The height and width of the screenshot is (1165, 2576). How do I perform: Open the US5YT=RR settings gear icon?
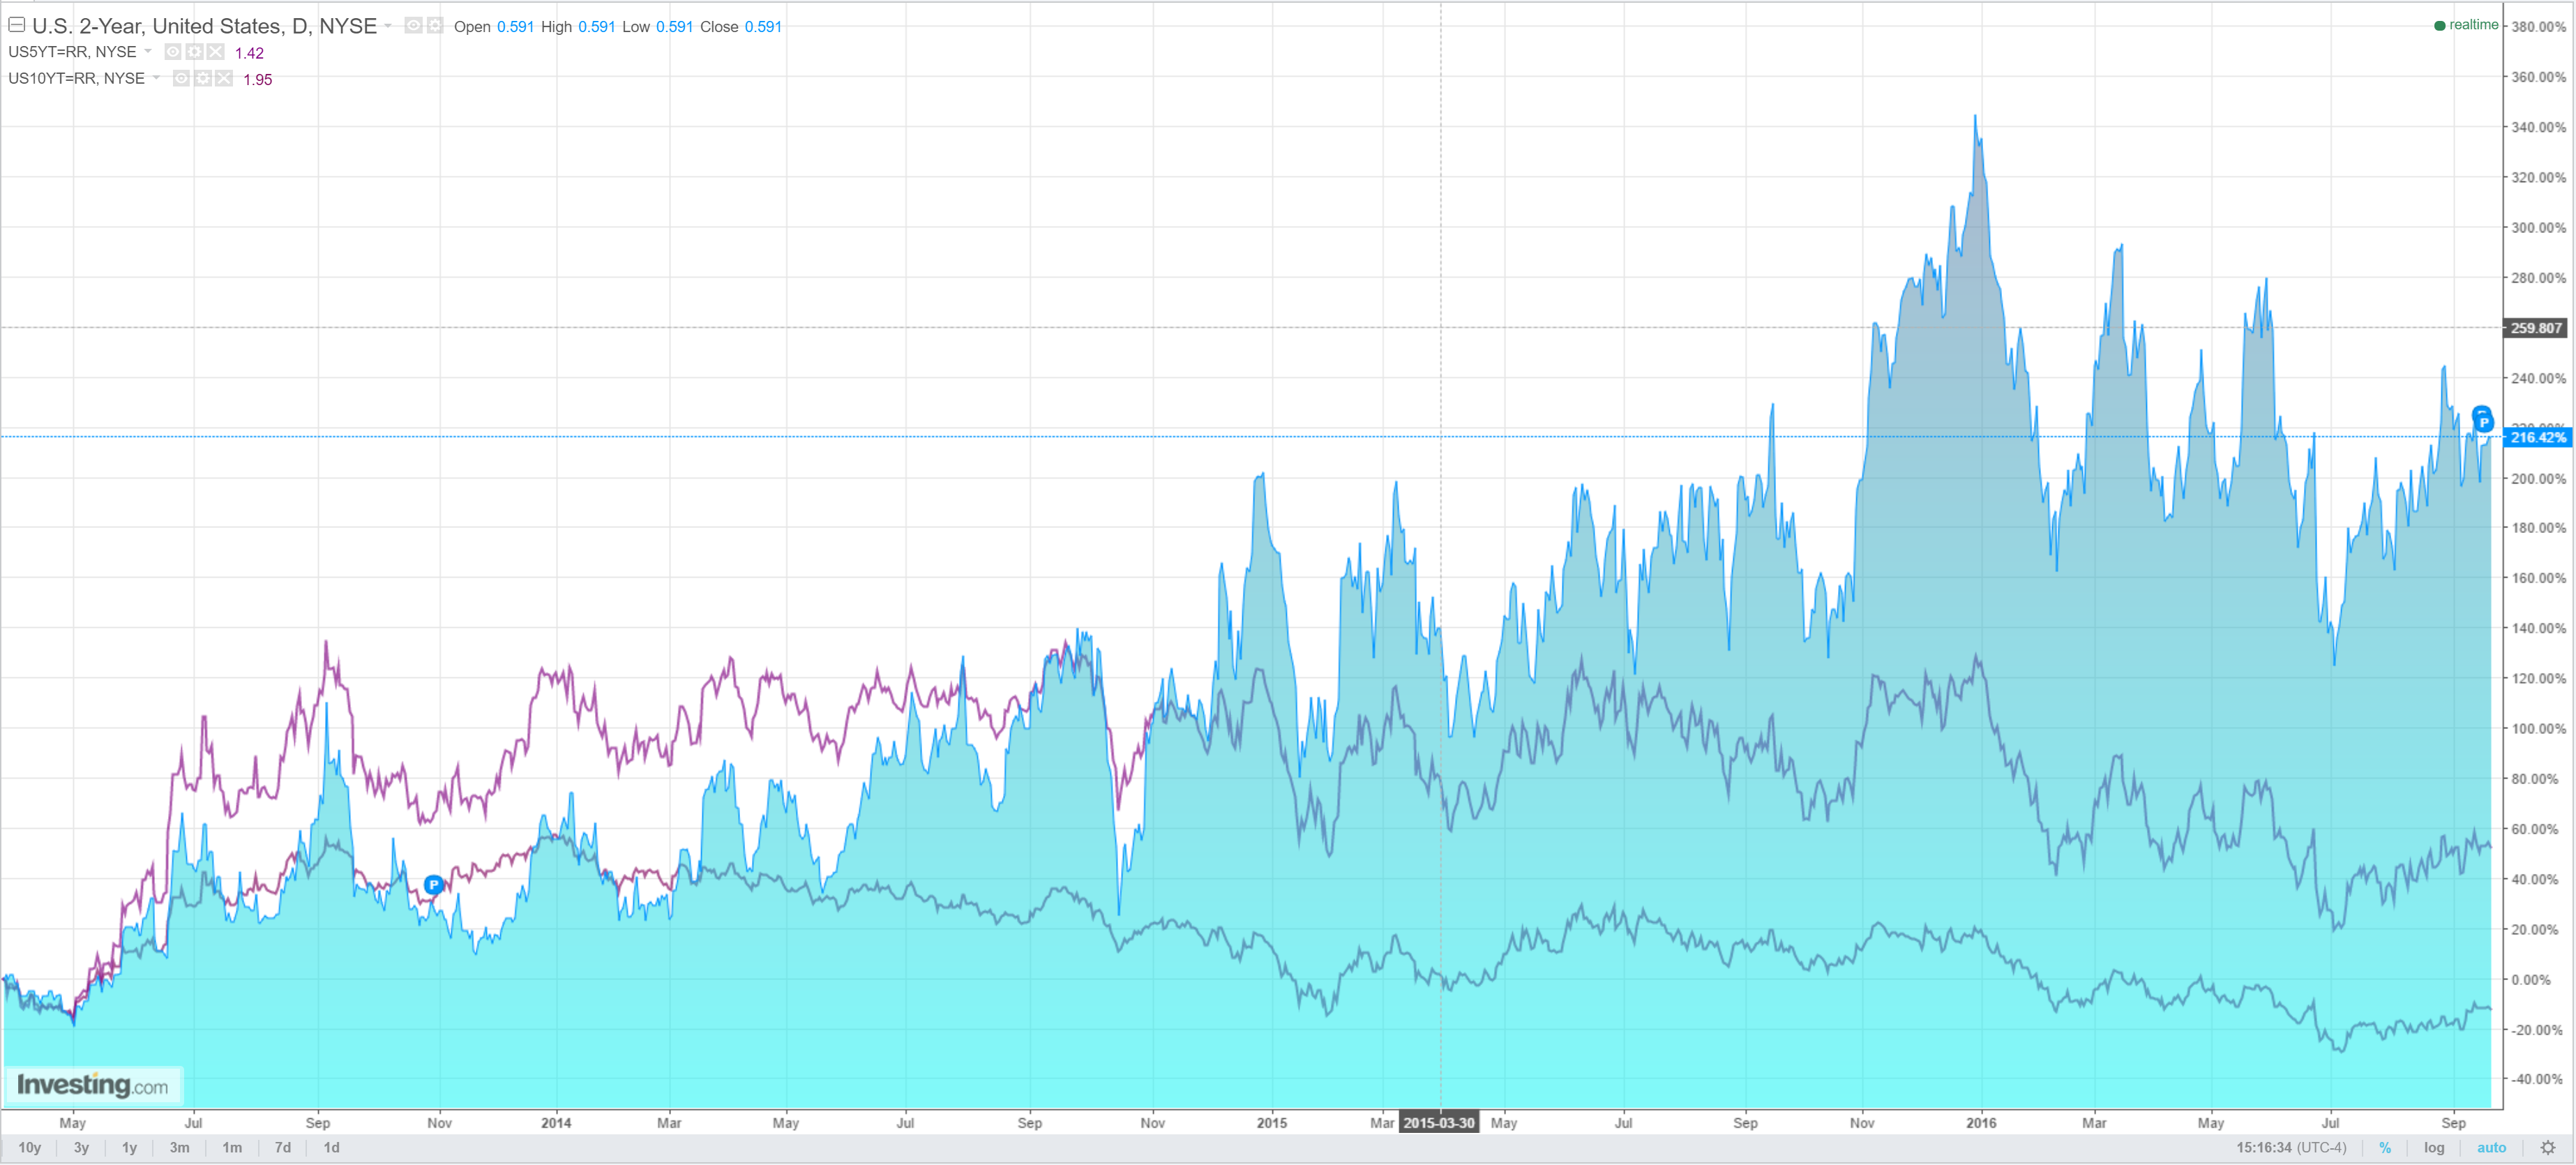coord(194,52)
